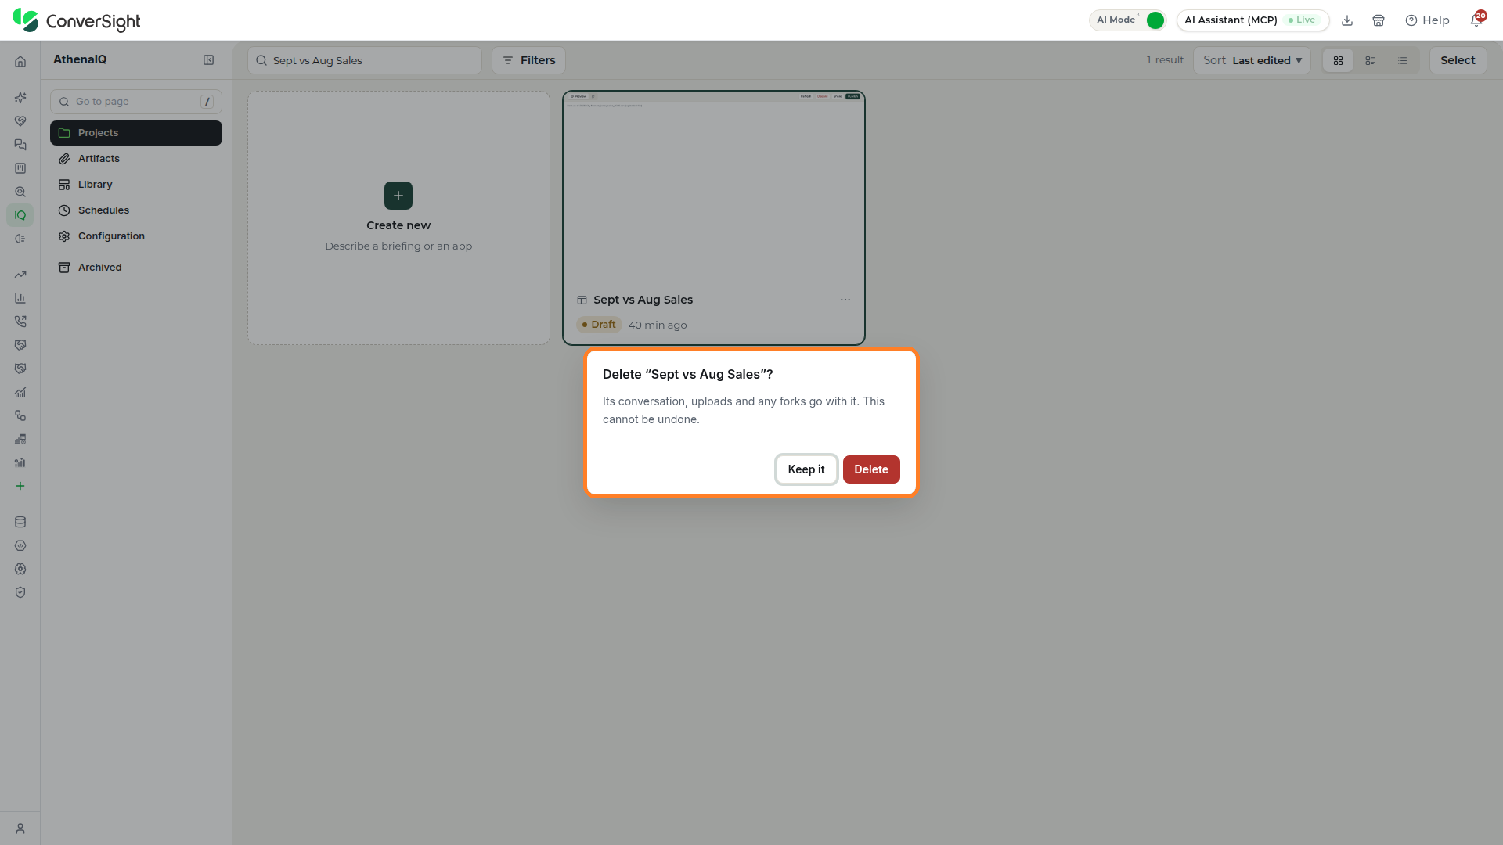Screen dimensions: 1503x845
Task: Switch to grid view layout
Action: click(x=1338, y=60)
